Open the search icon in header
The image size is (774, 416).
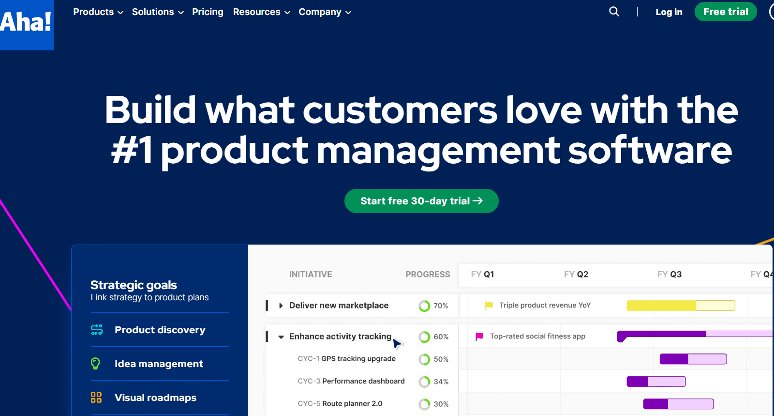[x=614, y=11]
